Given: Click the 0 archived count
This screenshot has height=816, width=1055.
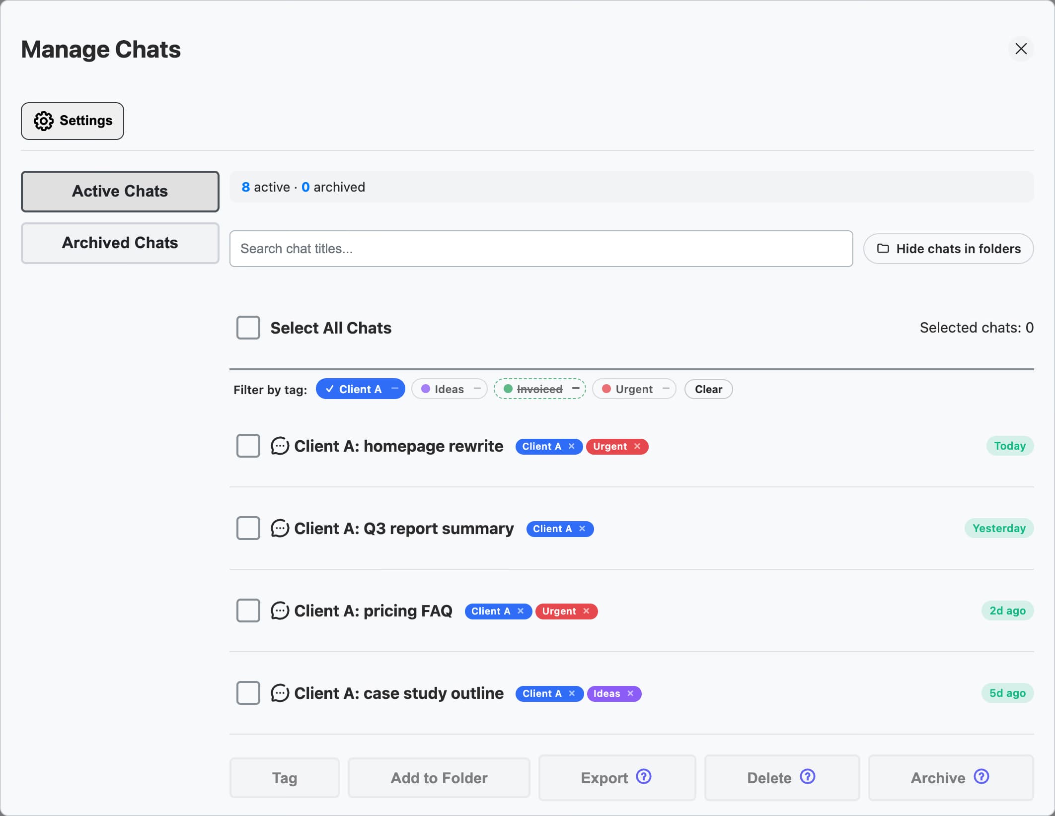Looking at the screenshot, I should [x=333, y=187].
